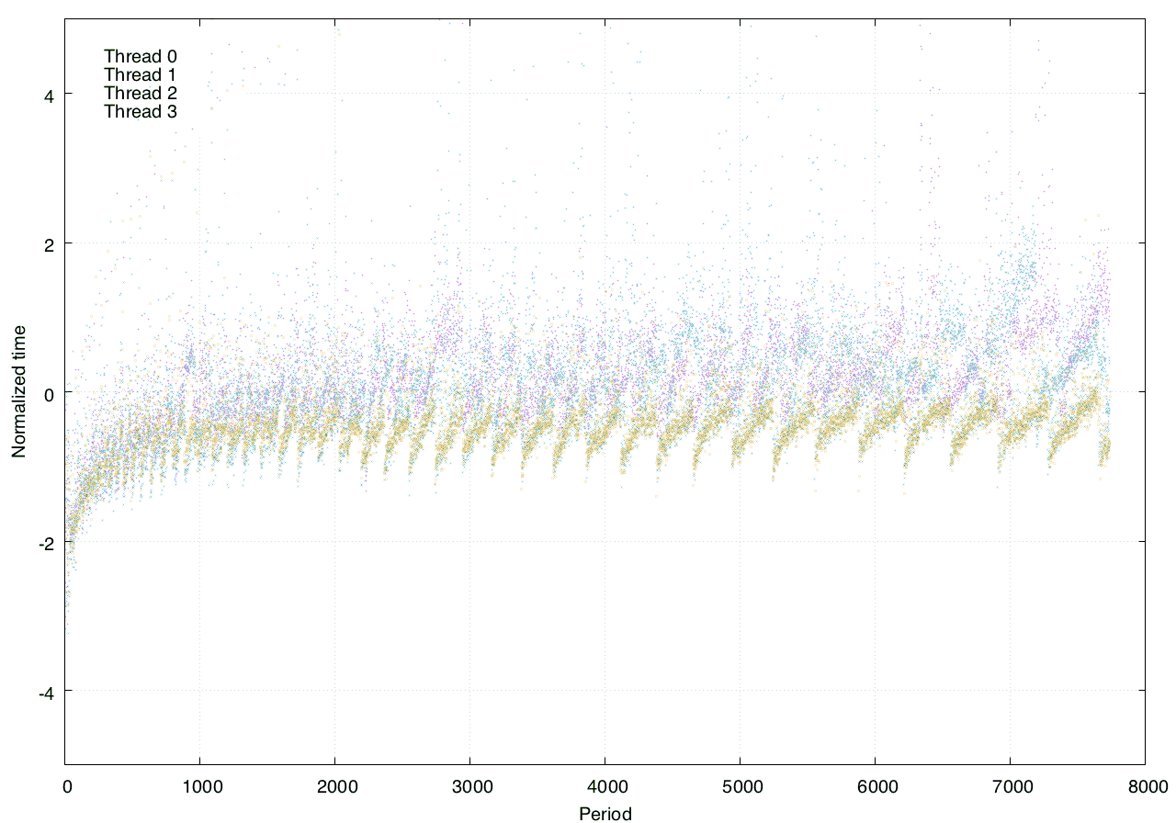Click the y-axis tick label -2
This screenshot has height=823, width=1176.
pyautogui.click(x=46, y=542)
